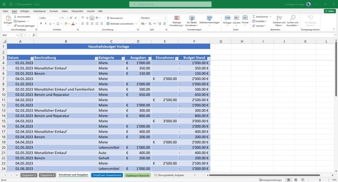The height and width of the screenshot is (182, 338).
Task: Toggle top vertical alignment
Action: pos(83,18)
